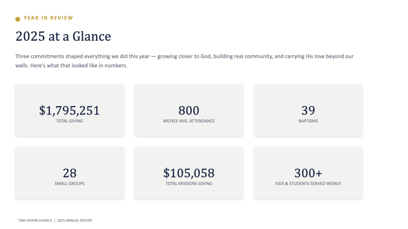Click the gold dot beside Year in Review
Image resolution: width=408 pixels, height=229 pixels.
pyautogui.click(x=18, y=19)
